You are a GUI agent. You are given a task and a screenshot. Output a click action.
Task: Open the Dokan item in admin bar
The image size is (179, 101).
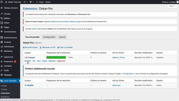(48, 2)
